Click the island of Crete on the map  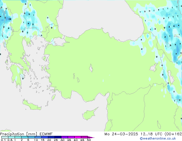click(x=32, y=105)
